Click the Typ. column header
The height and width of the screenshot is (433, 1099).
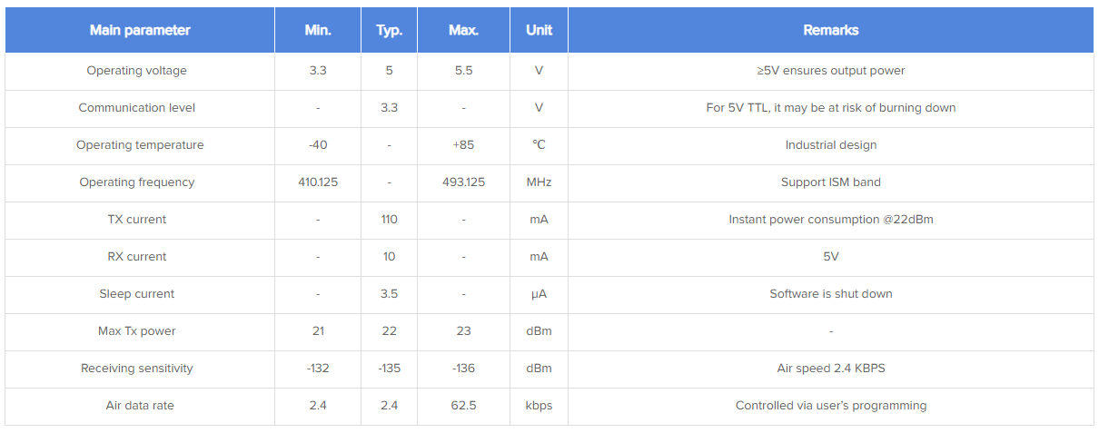(389, 30)
